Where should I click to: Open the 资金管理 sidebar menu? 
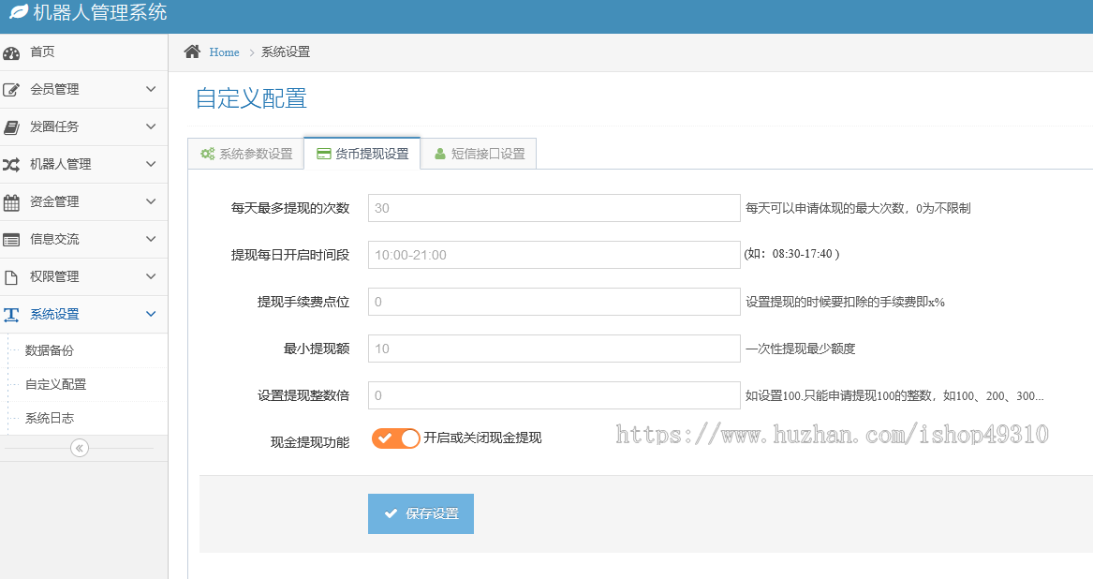pyautogui.click(x=83, y=202)
